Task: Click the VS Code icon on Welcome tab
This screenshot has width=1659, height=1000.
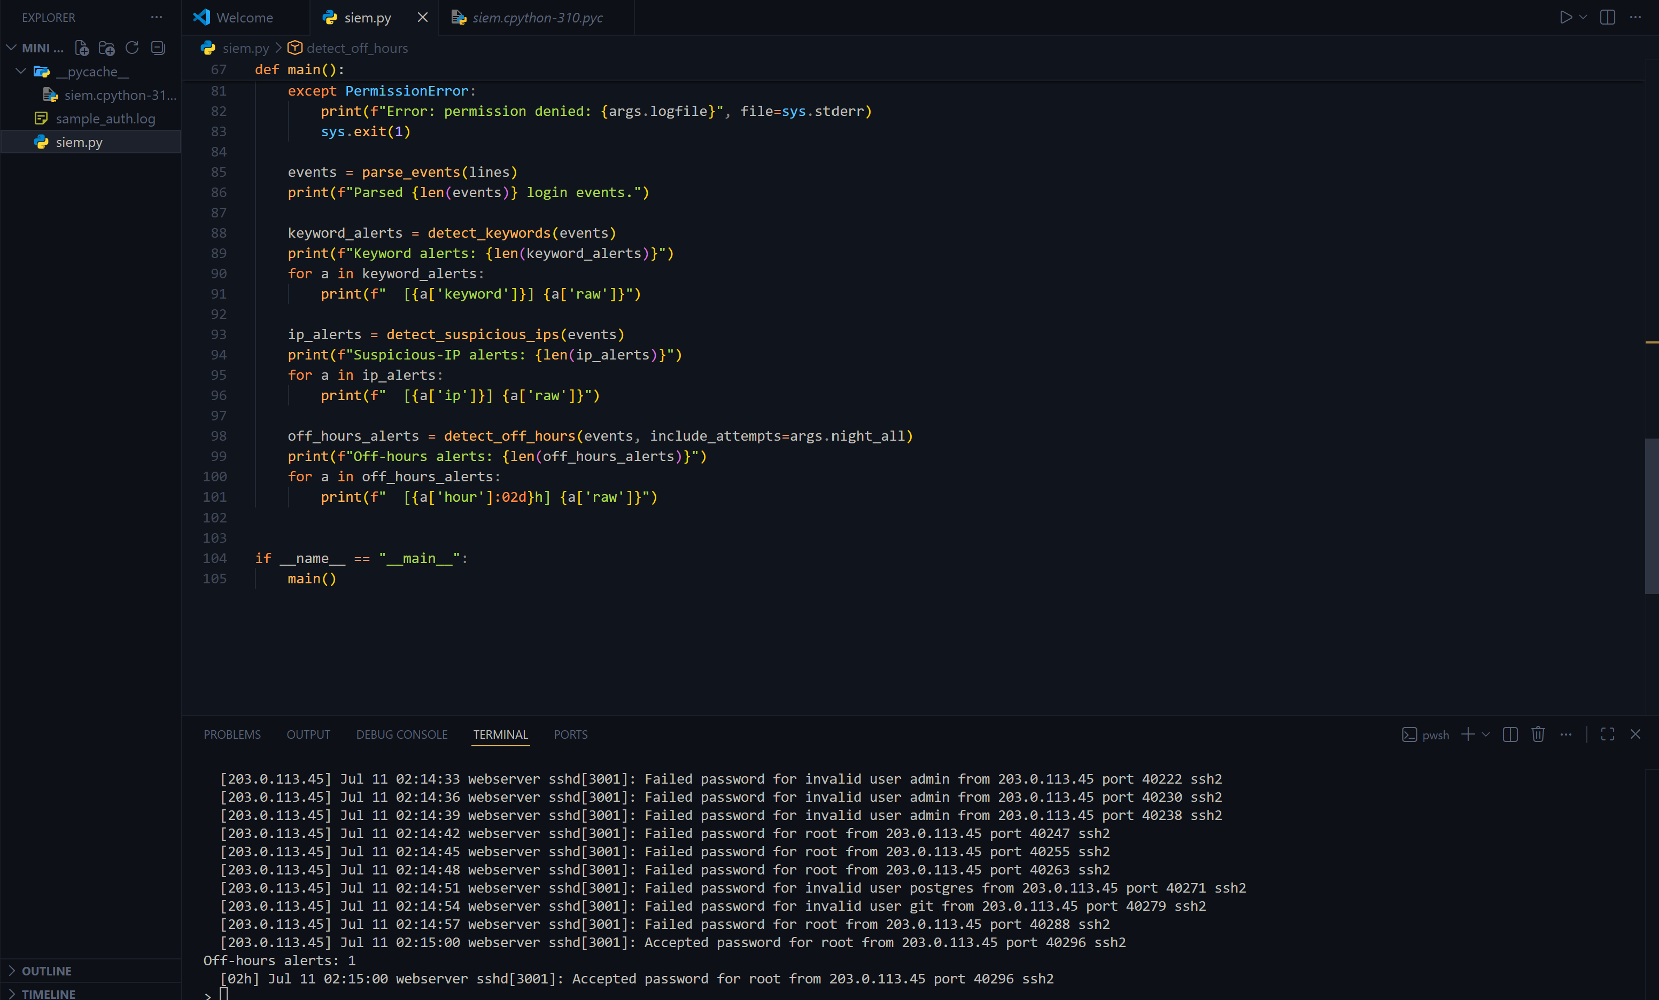Action: point(201,17)
